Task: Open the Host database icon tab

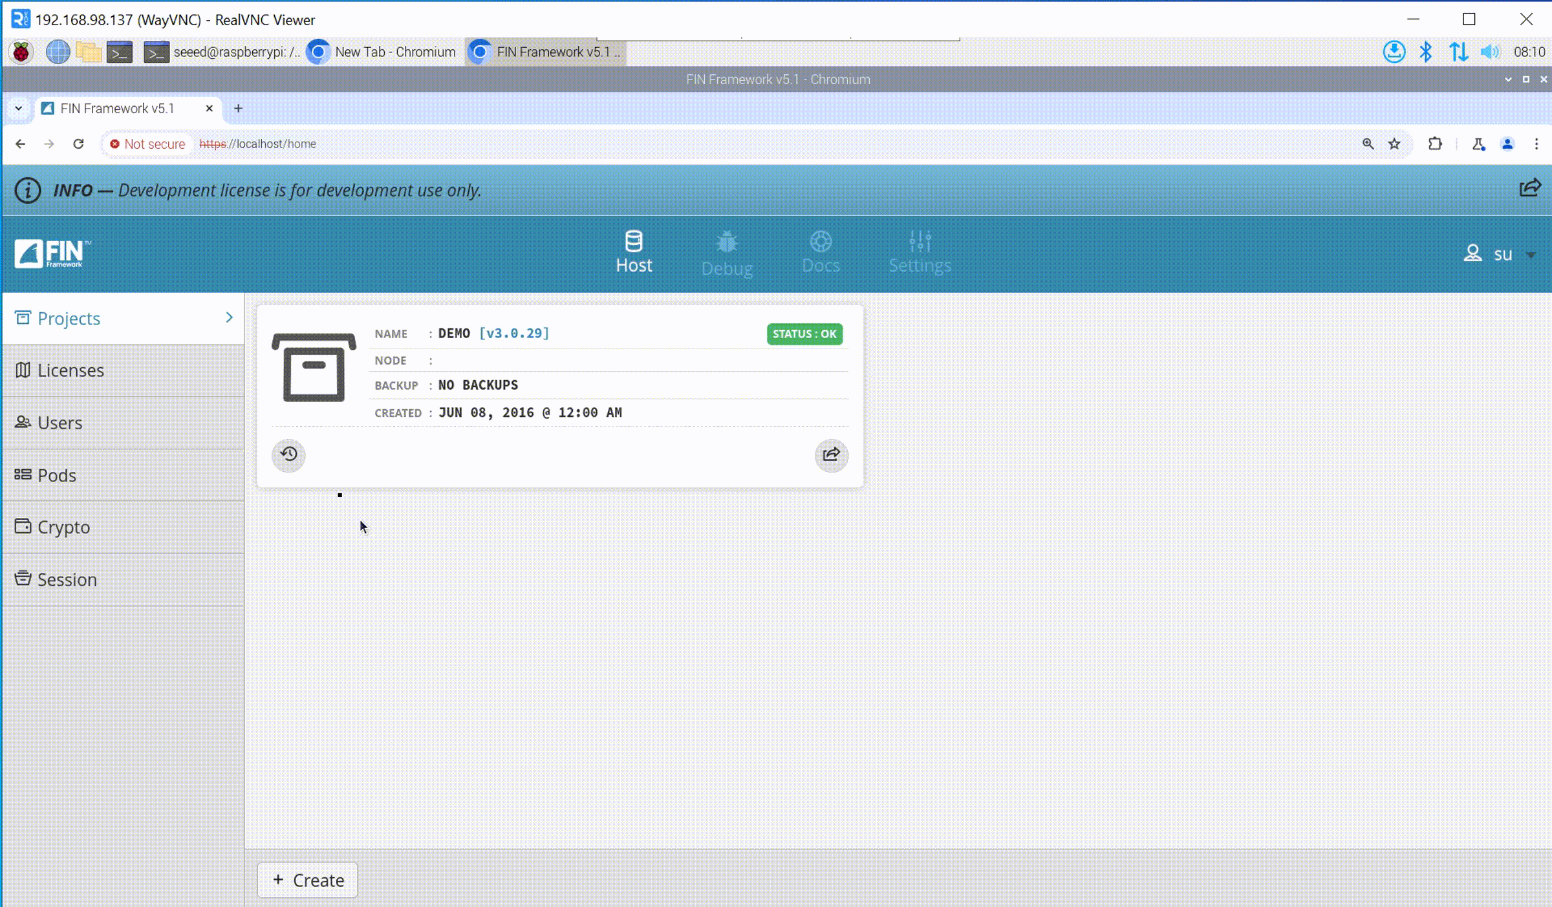Action: [633, 252]
